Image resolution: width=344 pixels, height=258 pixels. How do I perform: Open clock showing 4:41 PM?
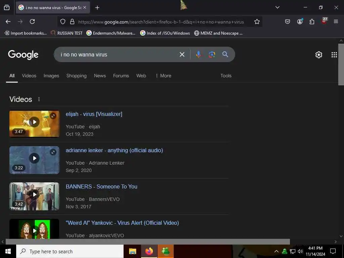pos(315,251)
